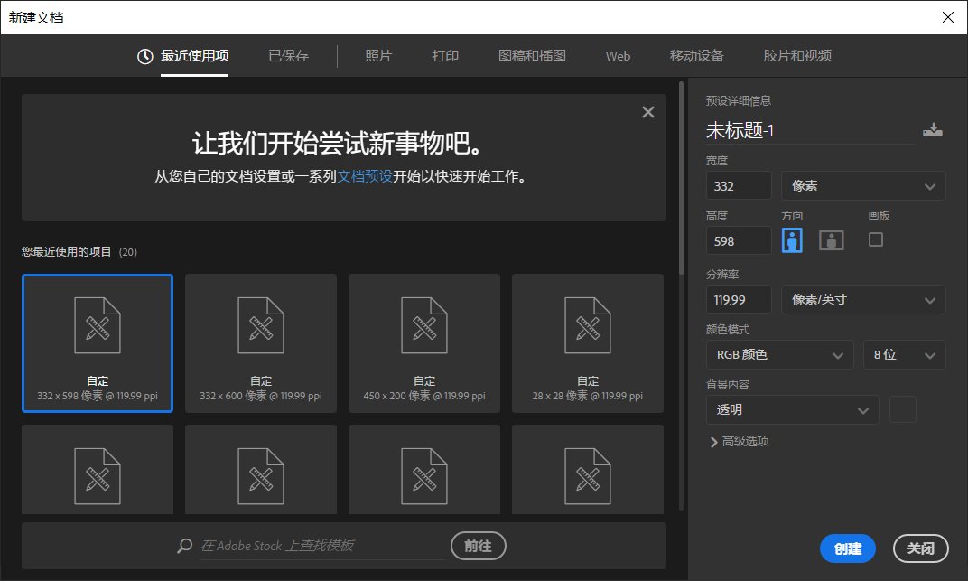This screenshot has width=968, height=581.
Task: Open the RGB 颜色 color mode dropdown
Action: (779, 355)
